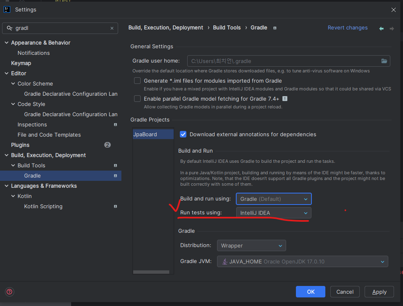Open Distribution Wrapper dropdown
Viewport: 403px width, 306px height.
point(251,245)
